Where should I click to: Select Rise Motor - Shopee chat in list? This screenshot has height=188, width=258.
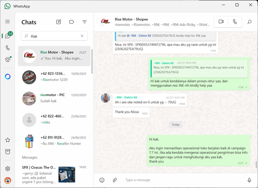click(x=54, y=56)
